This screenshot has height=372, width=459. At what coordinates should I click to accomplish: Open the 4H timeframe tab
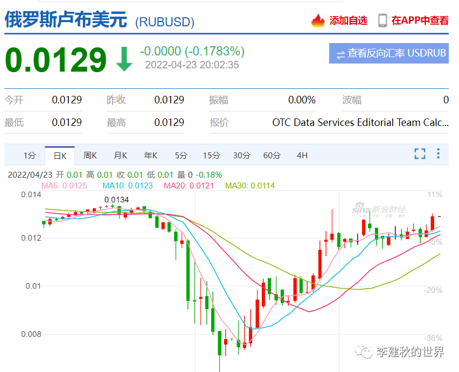click(x=302, y=155)
